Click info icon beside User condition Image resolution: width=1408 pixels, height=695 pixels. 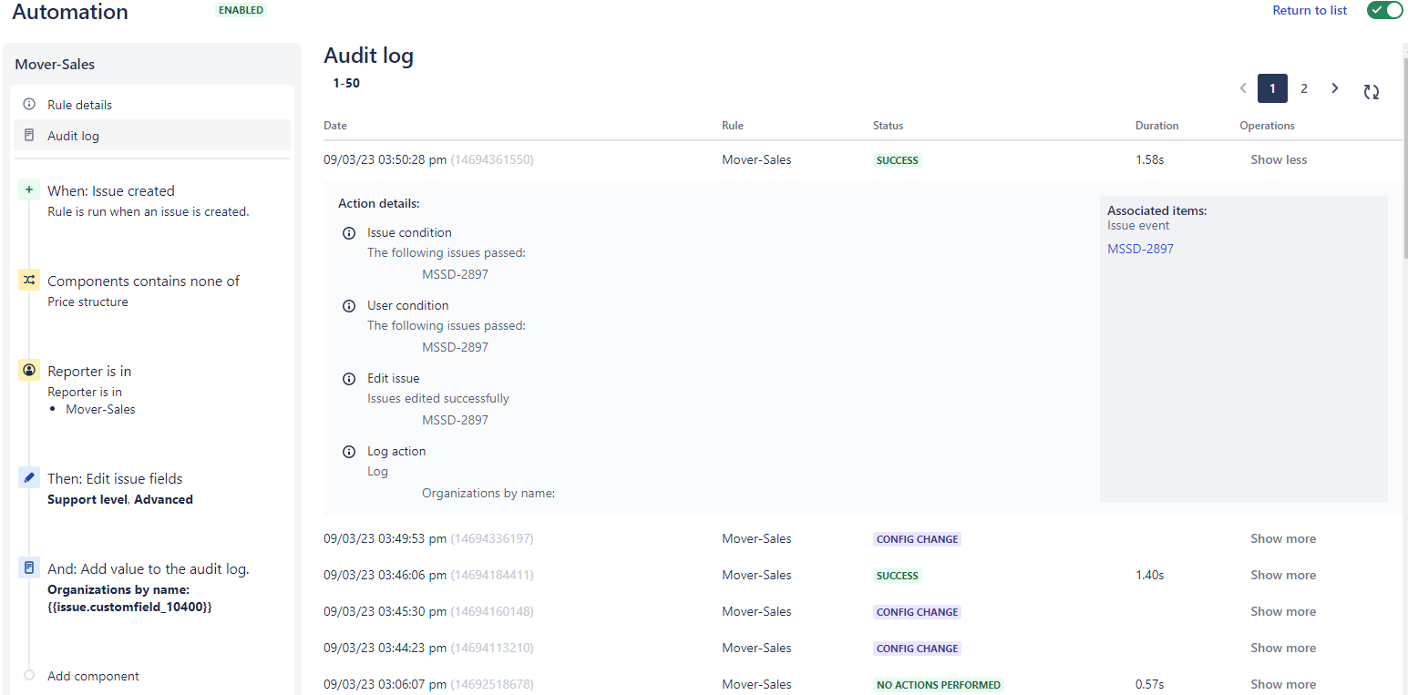348,306
